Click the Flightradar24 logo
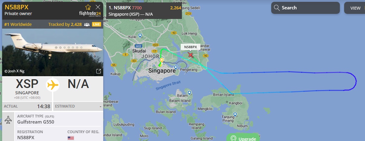365x141 pixels. (90, 14)
